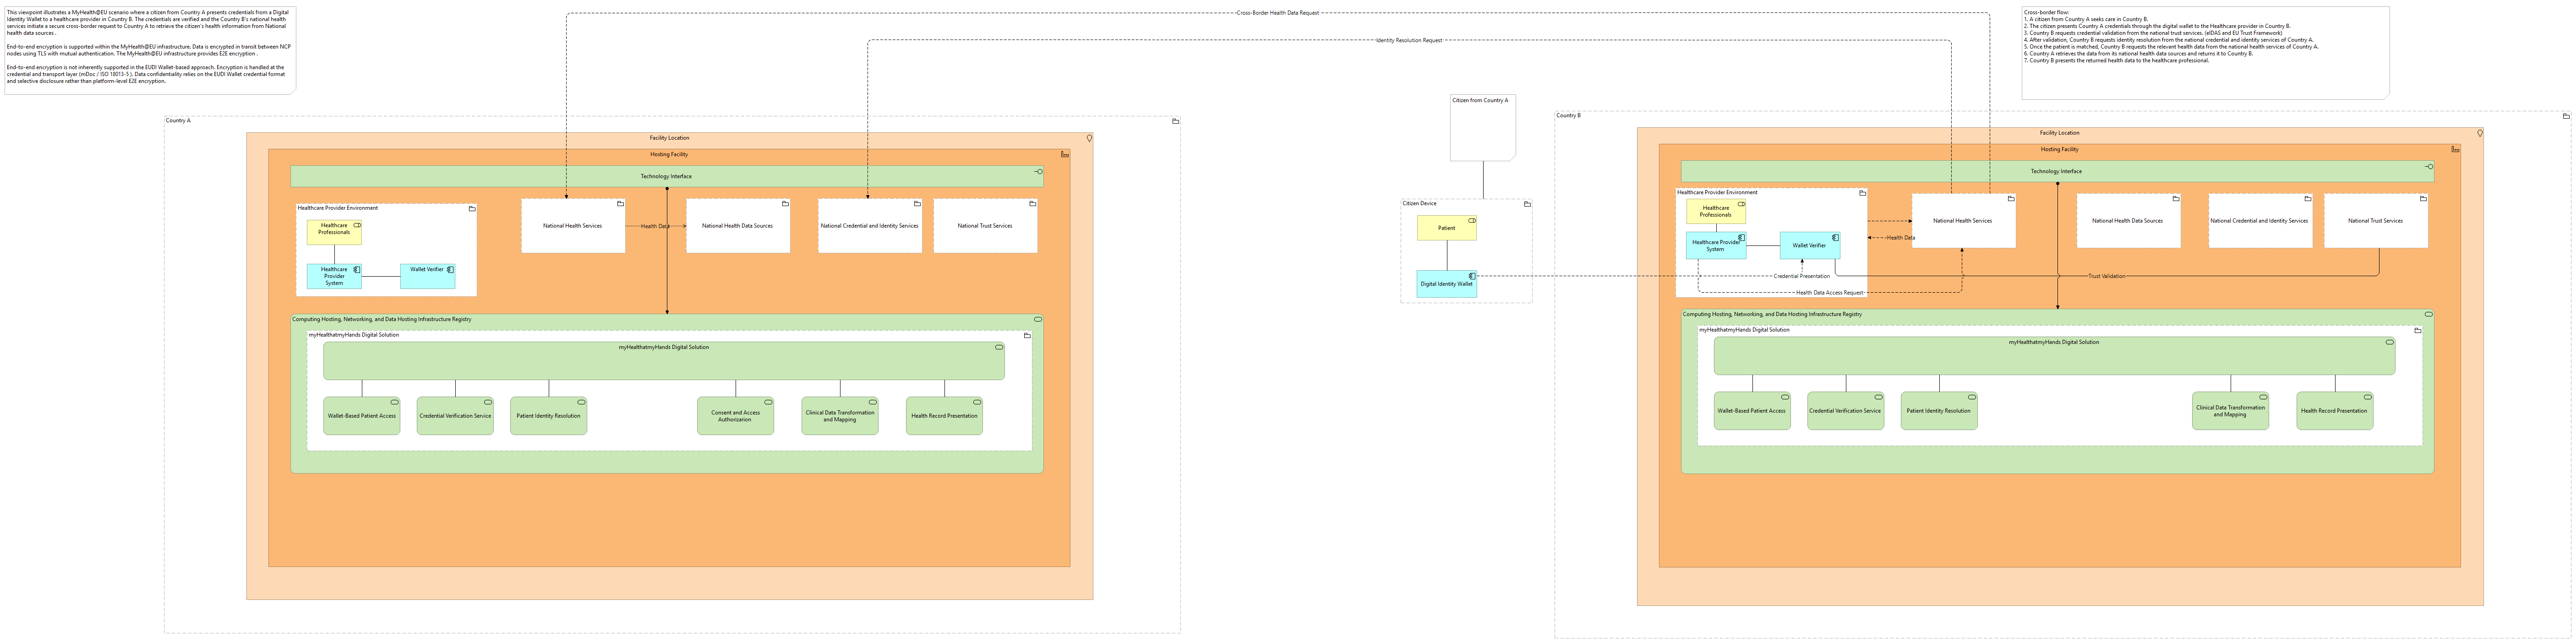Click the component icon on Digital Identity Wallet
The width and height of the screenshot is (2576, 643).
click(x=1472, y=276)
